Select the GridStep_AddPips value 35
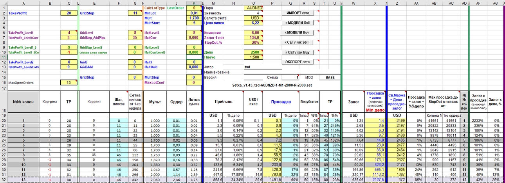The width and height of the screenshot is (505, 183). (135, 38)
